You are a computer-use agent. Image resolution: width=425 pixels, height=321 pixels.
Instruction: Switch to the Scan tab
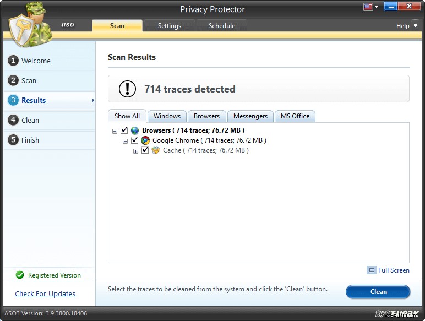(x=117, y=26)
